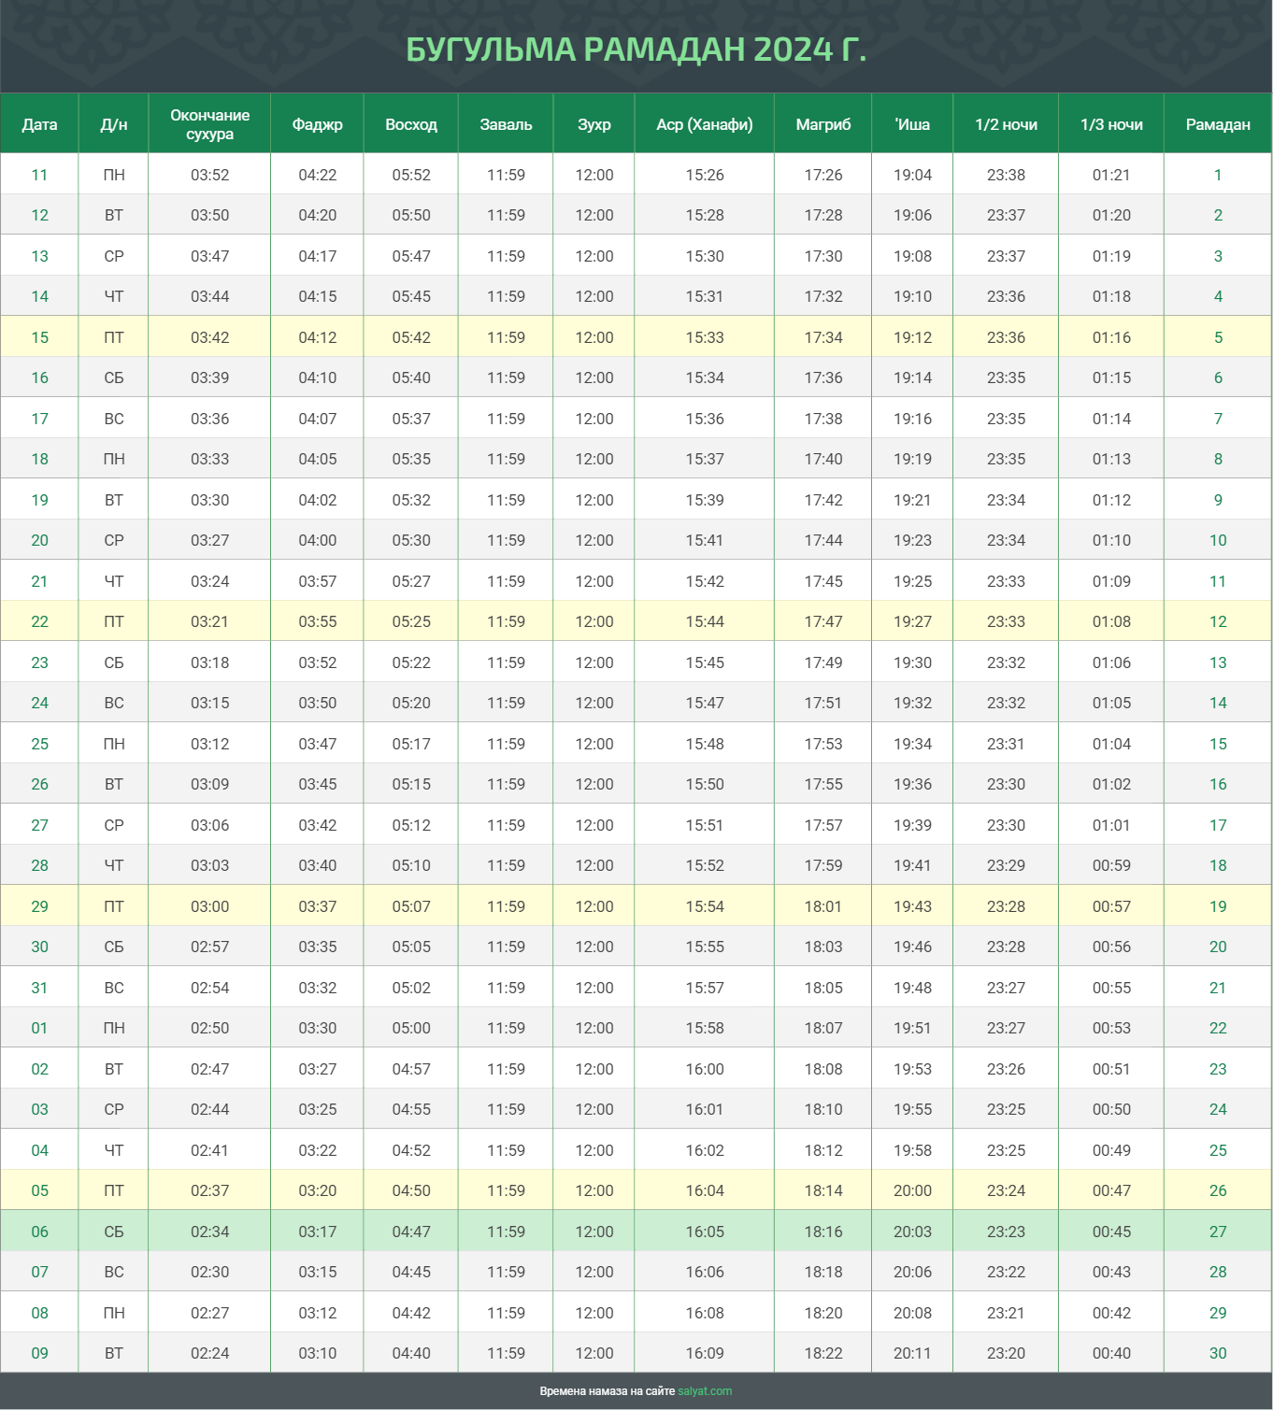The width and height of the screenshot is (1273, 1410).
Task: Select Asr time 16:08 on date 08
Action: (x=705, y=1313)
